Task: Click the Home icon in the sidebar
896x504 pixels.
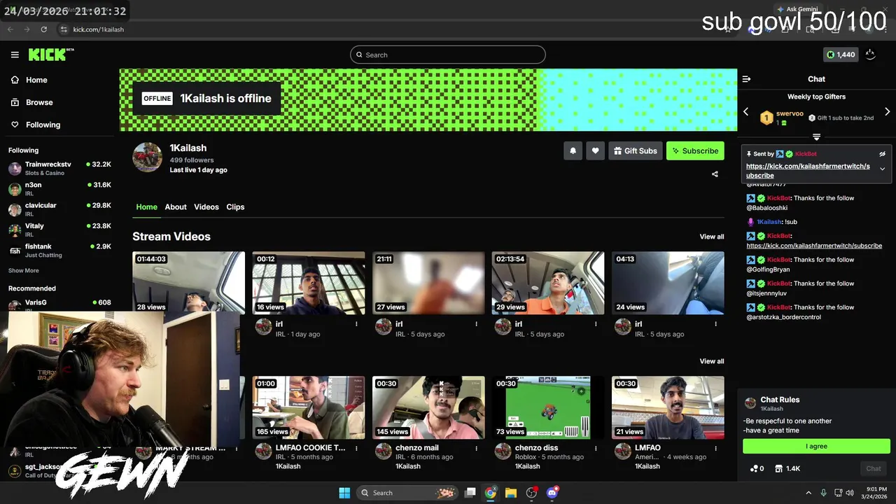Action: point(15,80)
